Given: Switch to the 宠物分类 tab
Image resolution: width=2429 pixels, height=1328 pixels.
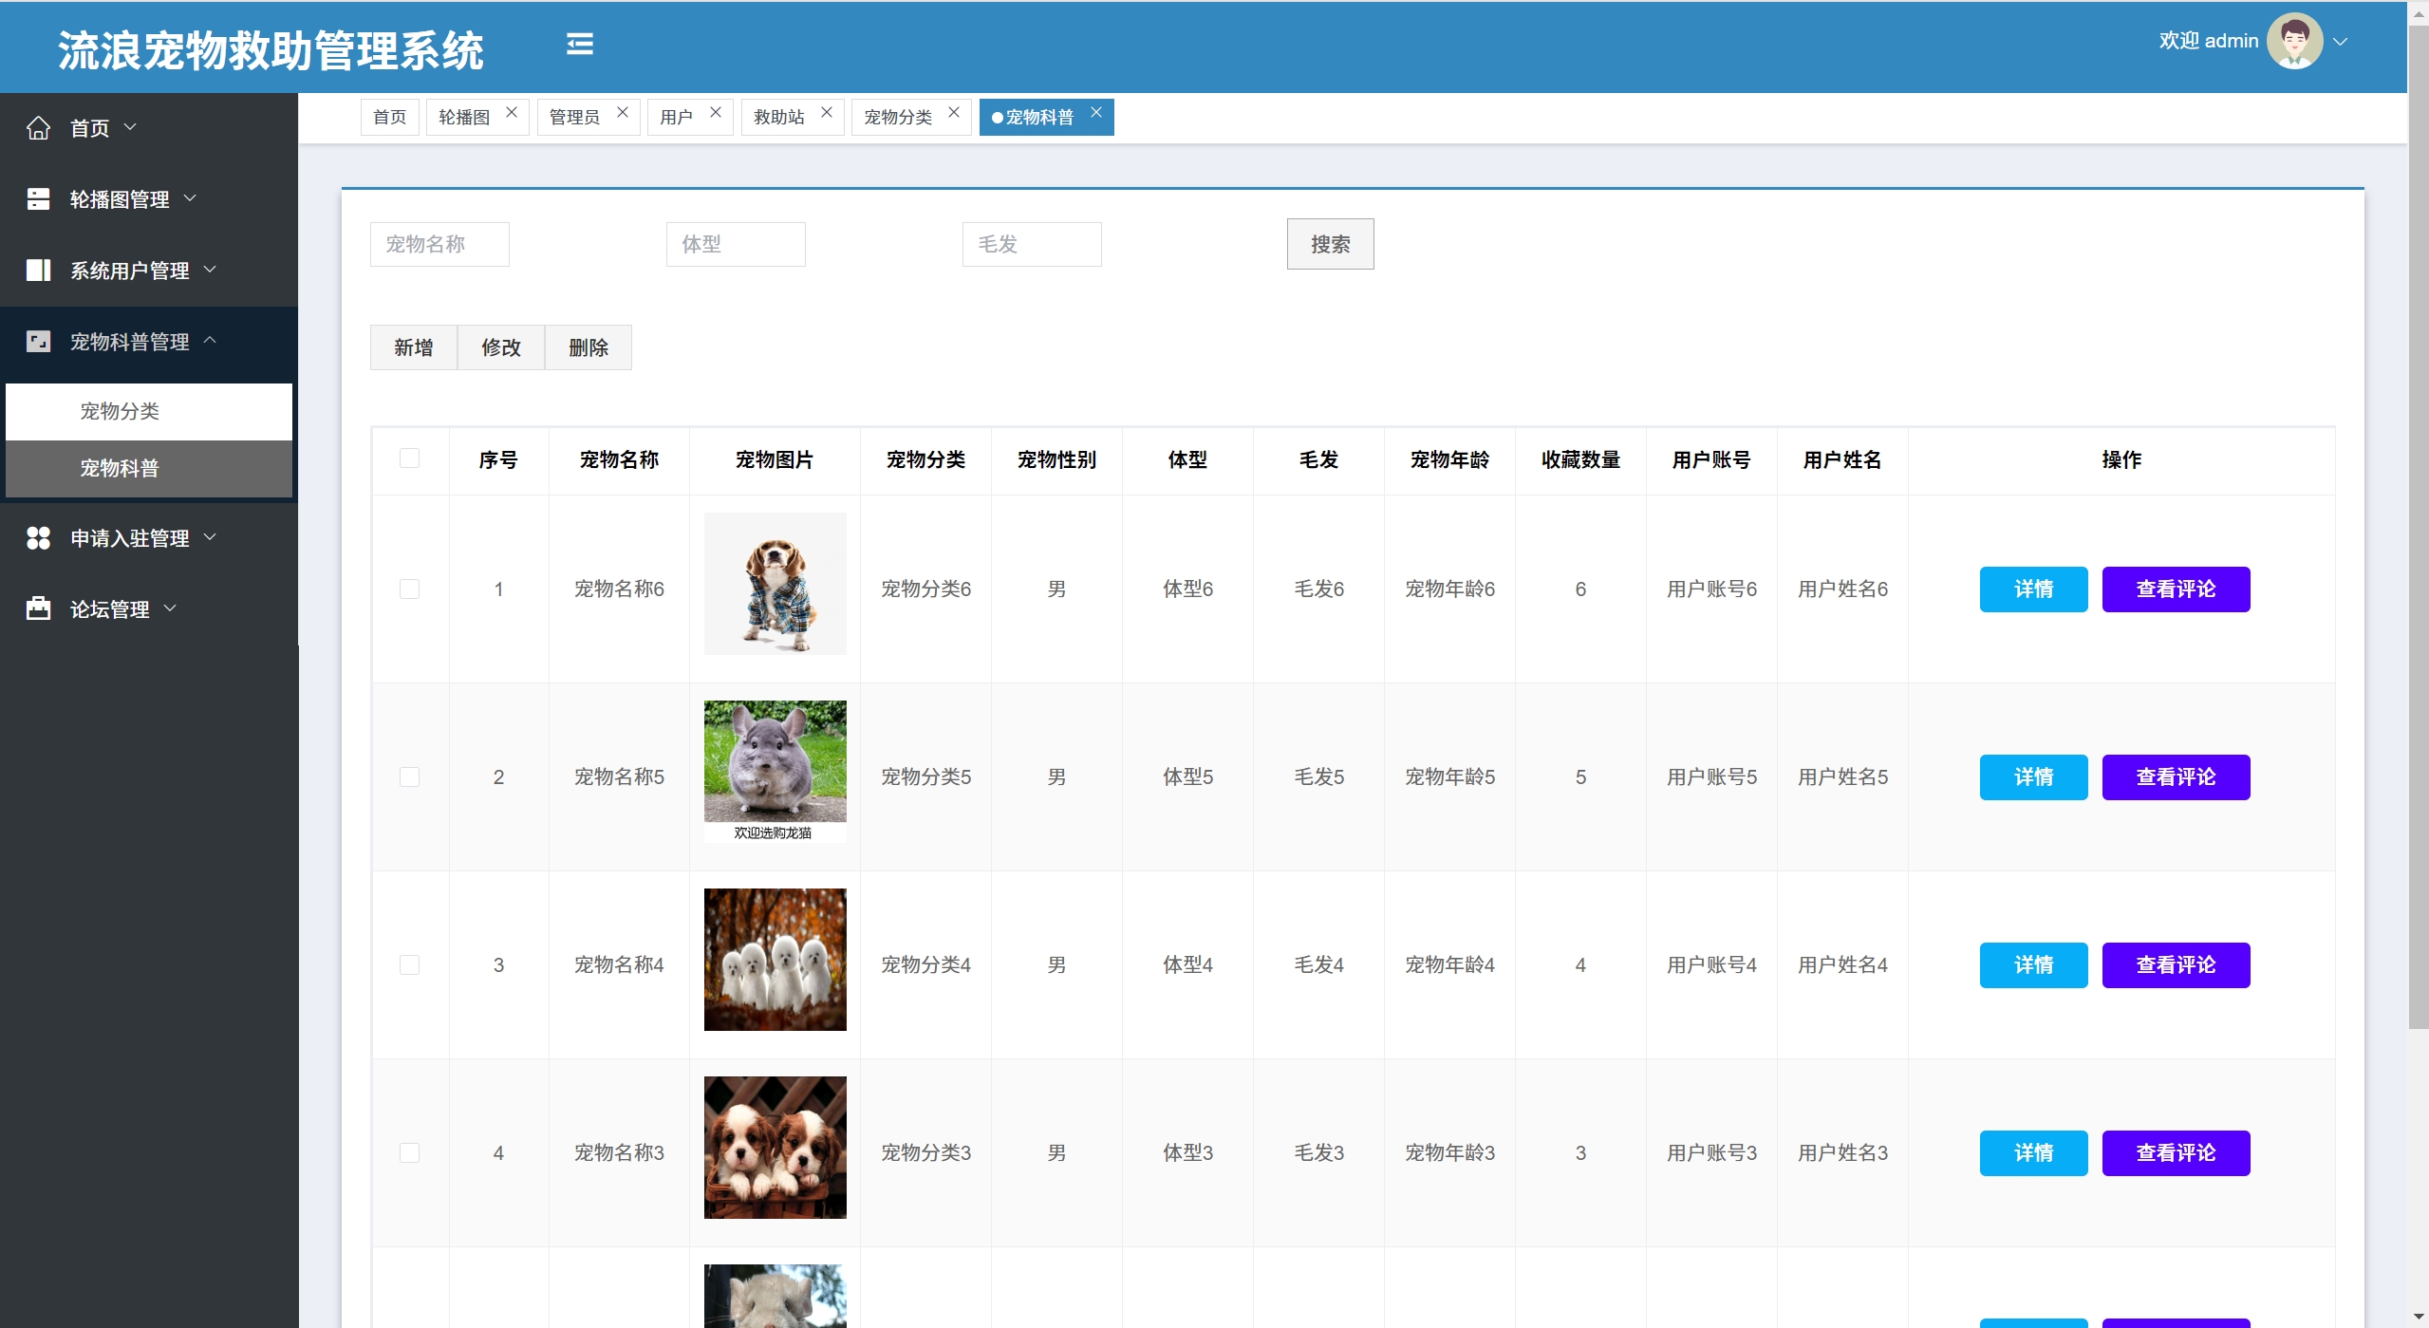Looking at the screenshot, I should (x=898, y=117).
